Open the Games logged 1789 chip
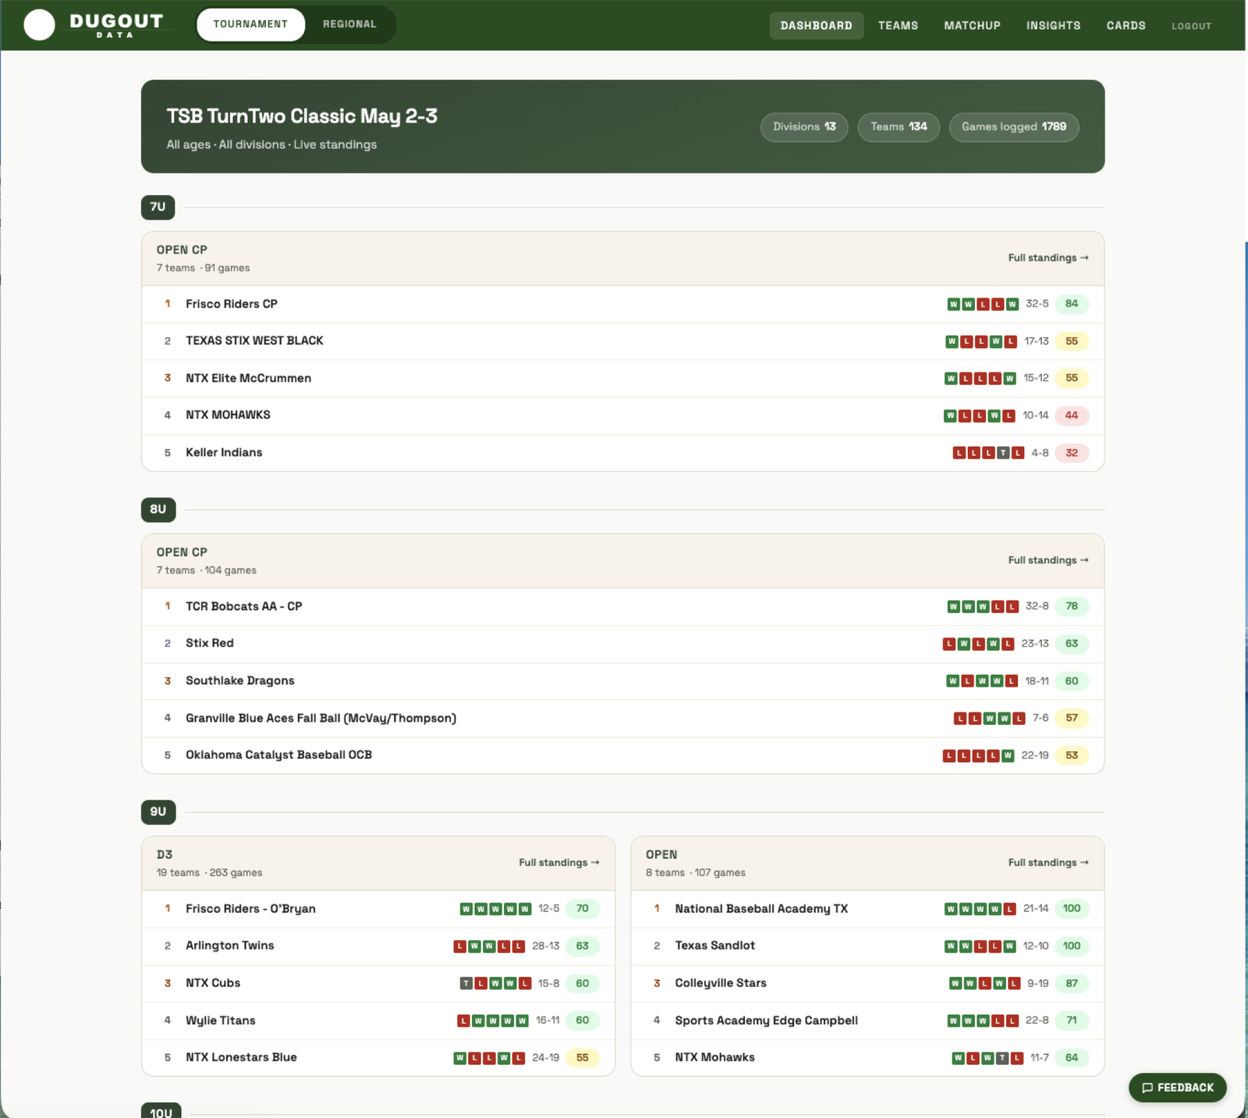This screenshot has width=1248, height=1118. pos(1014,126)
